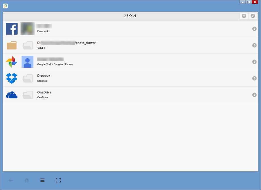Toggle fullscreen with the corner-brackets icon
Image resolution: width=261 pixels, height=190 pixels.
point(58,180)
